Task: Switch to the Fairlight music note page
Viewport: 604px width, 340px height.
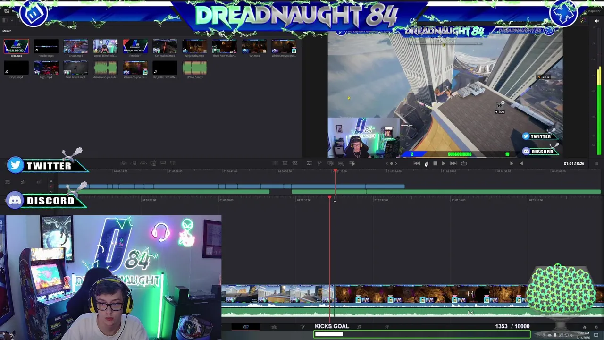Action: [359, 326]
